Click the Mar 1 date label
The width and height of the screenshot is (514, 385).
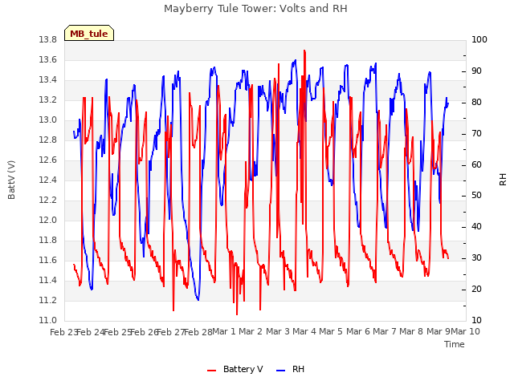point(224,331)
